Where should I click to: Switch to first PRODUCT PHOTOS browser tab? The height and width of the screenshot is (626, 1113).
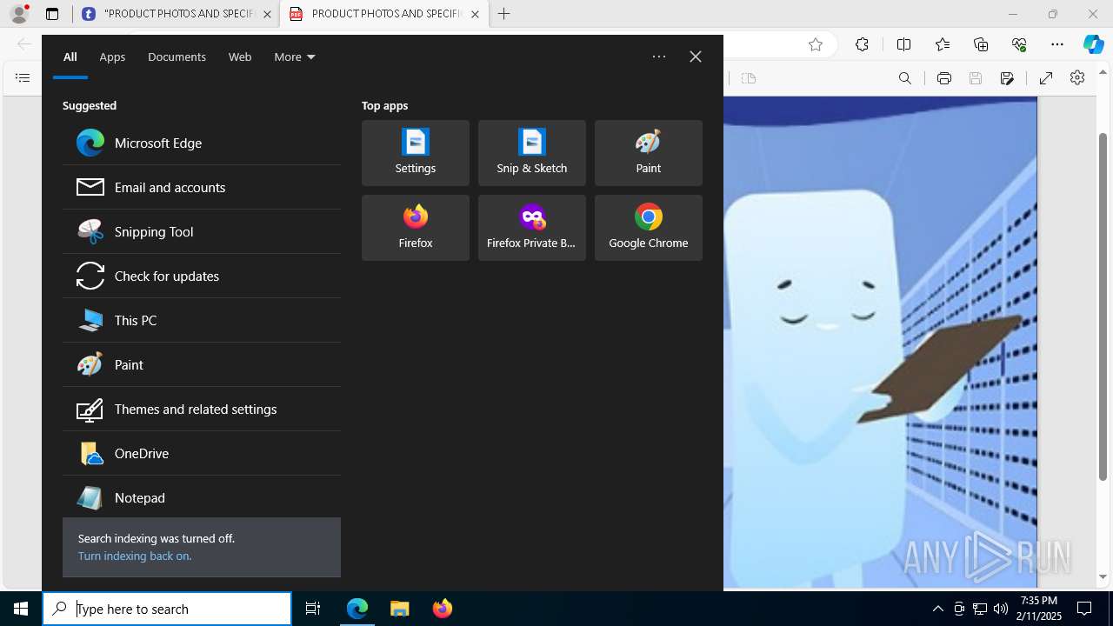[x=177, y=14]
